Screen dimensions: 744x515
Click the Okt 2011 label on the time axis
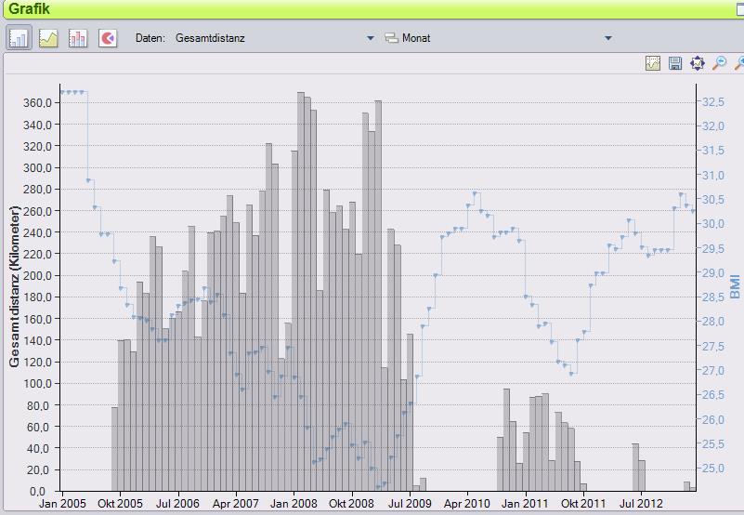click(x=583, y=504)
